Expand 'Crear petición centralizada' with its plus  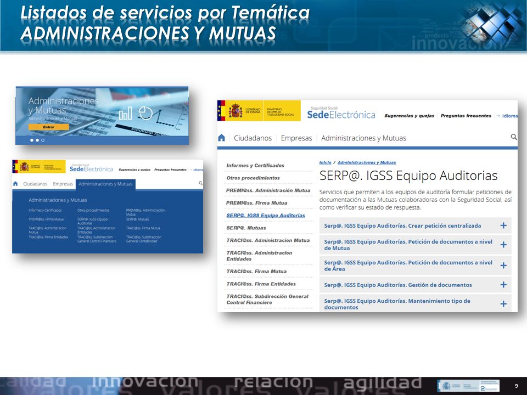503,225
